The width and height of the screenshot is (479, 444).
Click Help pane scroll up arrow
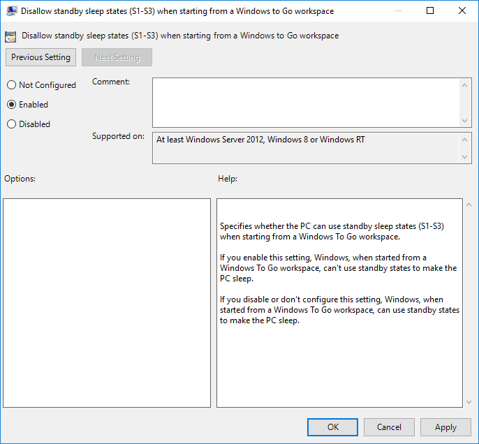pyautogui.click(x=469, y=205)
